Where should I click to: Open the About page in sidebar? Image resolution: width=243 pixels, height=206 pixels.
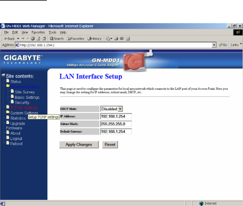coord(15,133)
